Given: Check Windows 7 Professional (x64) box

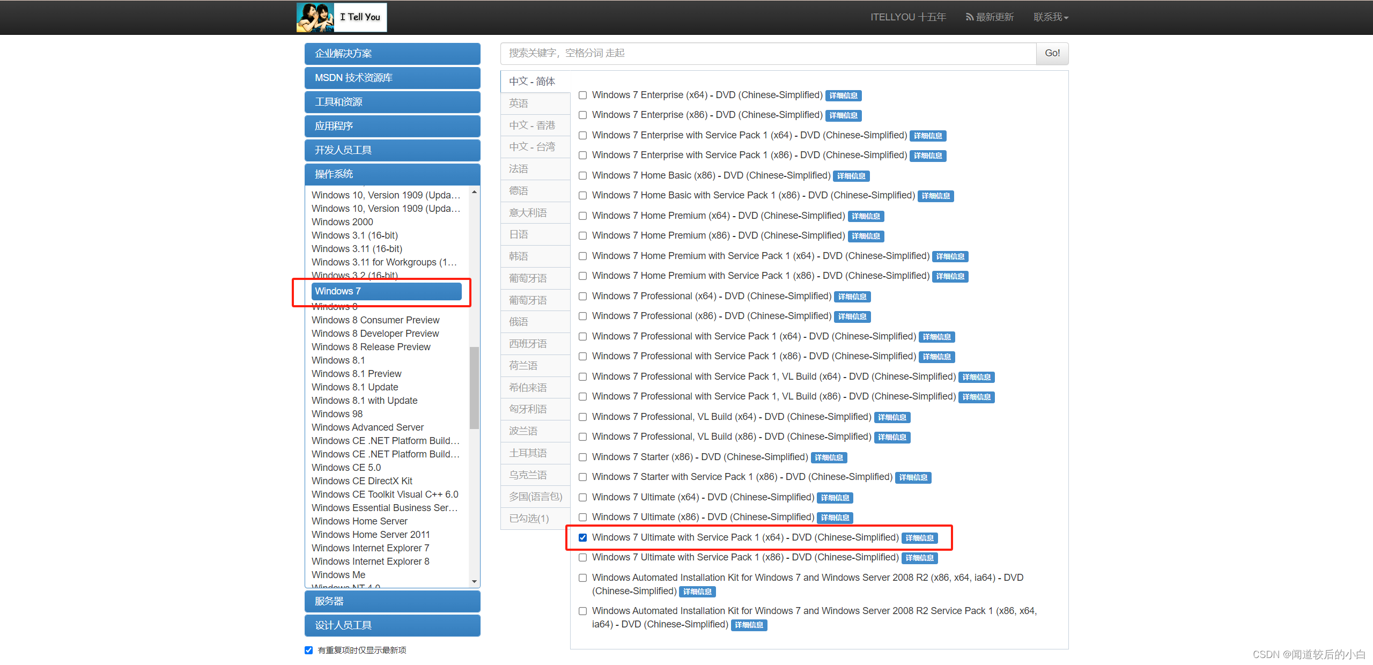Looking at the screenshot, I should coord(582,296).
